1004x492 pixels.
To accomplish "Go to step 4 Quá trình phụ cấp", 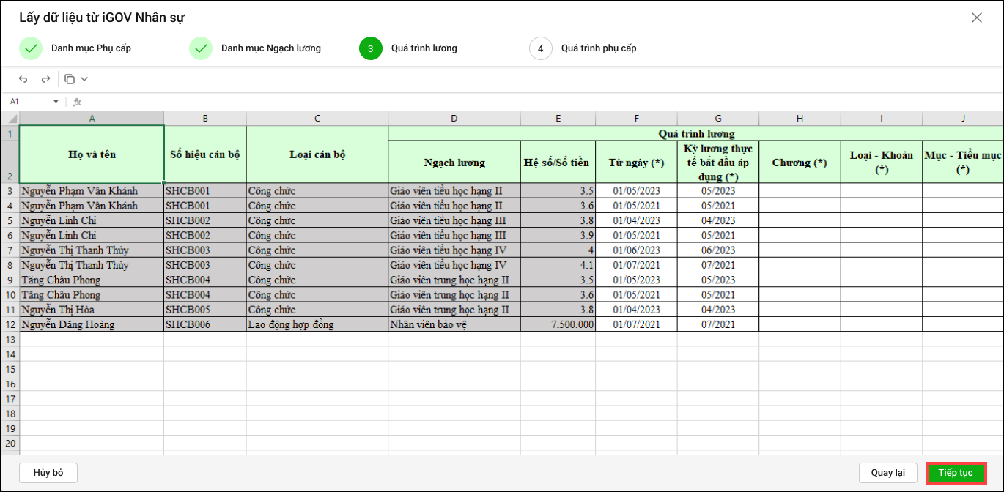I will coord(541,48).
